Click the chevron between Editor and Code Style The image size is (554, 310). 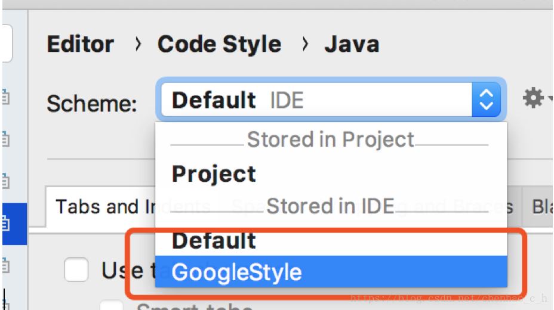tap(138, 45)
